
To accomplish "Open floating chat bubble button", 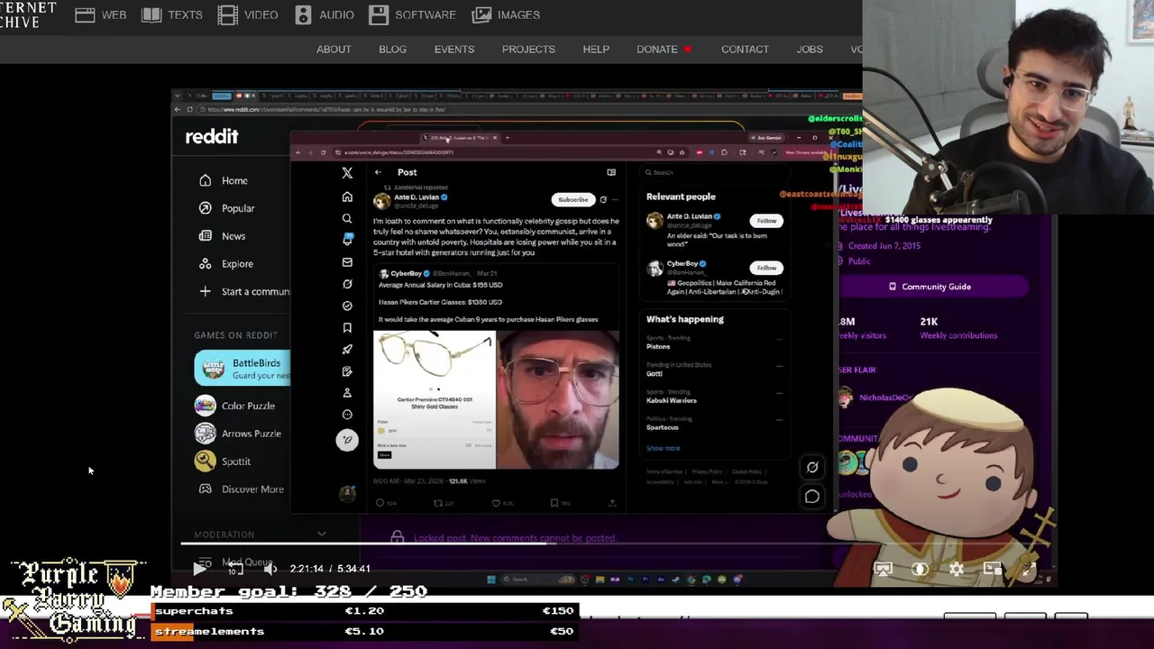I will click(812, 497).
